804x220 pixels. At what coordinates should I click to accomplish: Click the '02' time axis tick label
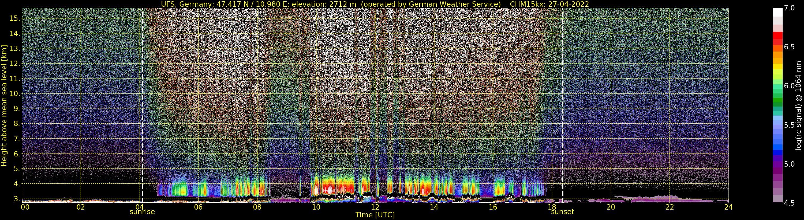(x=81, y=207)
